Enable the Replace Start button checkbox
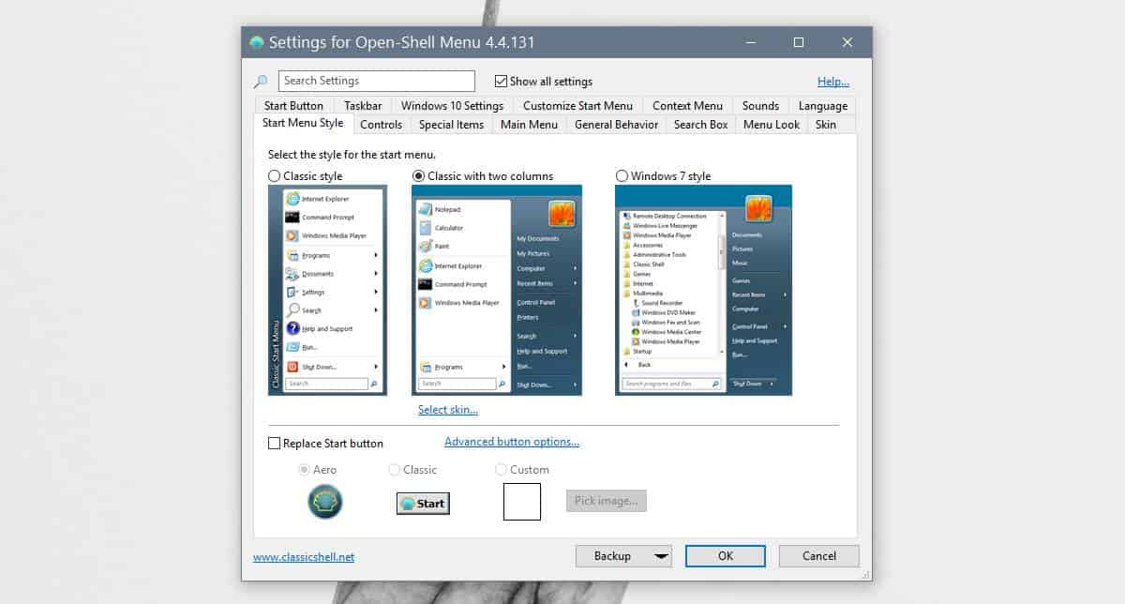Viewport: 1125px width, 604px height. (x=275, y=443)
